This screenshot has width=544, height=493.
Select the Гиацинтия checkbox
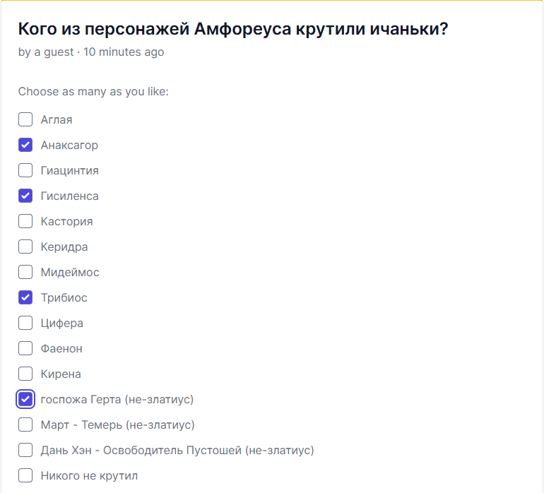pyautogui.click(x=25, y=171)
